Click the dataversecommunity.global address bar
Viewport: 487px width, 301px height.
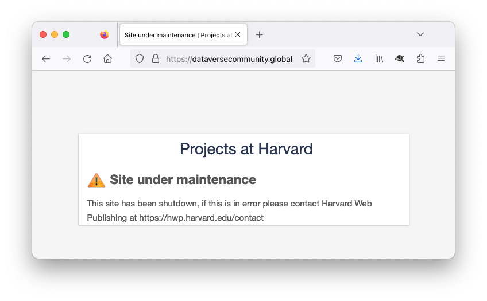tap(229, 58)
